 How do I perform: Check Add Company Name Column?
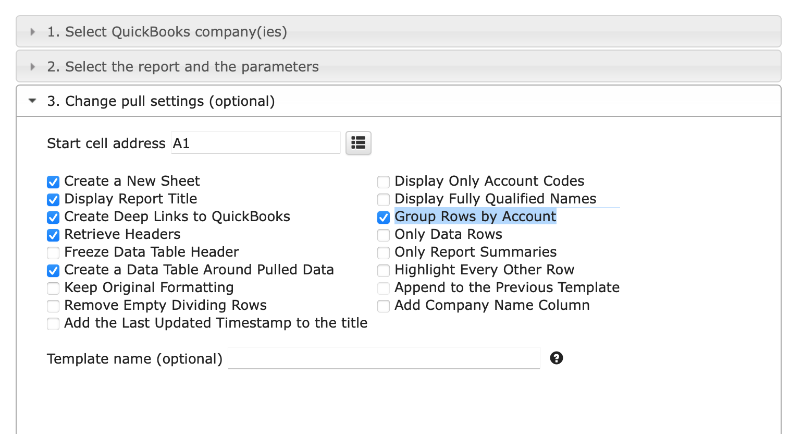tap(384, 306)
